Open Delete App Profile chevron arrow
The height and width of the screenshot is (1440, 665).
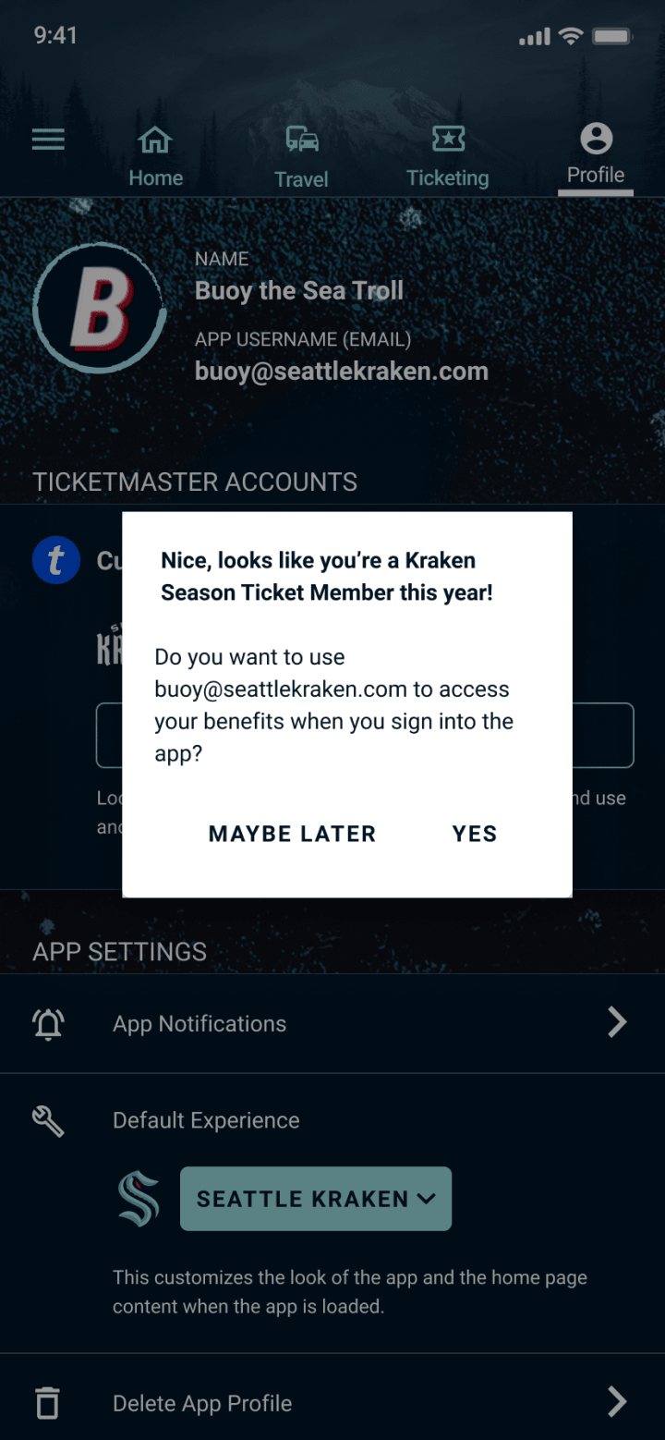pos(617,1402)
